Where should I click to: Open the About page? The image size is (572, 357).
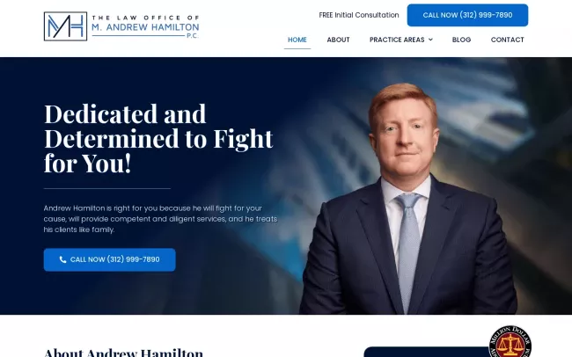pos(338,40)
